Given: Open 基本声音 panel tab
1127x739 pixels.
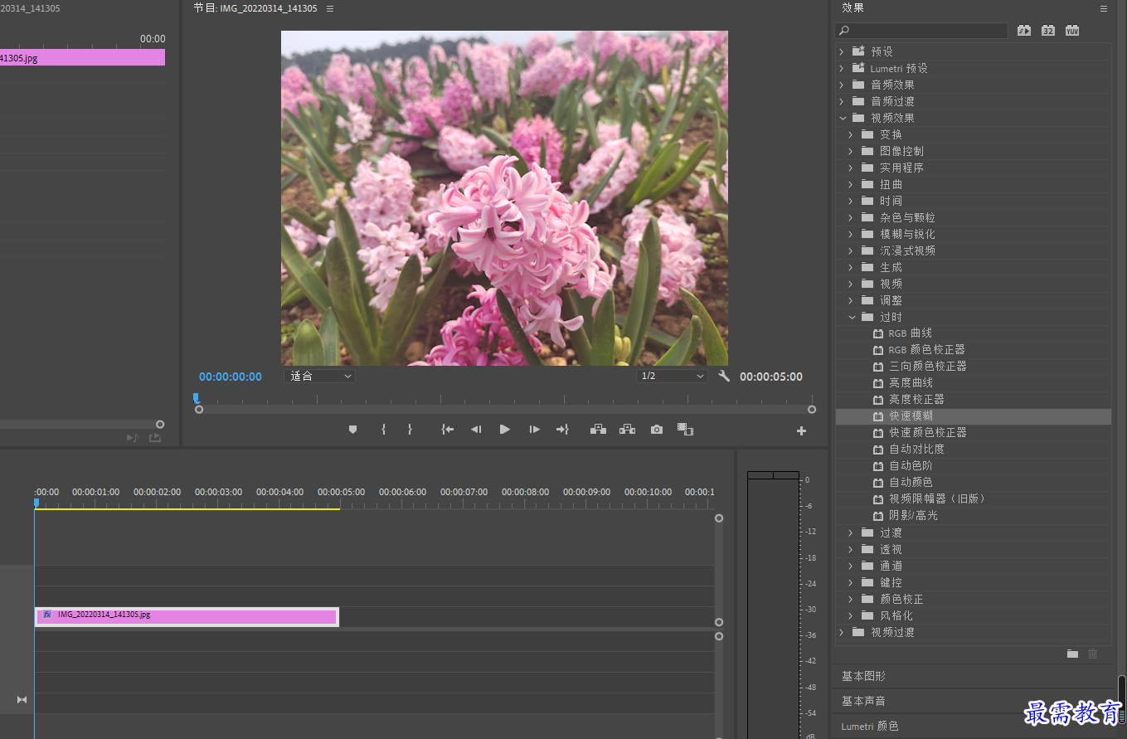Looking at the screenshot, I should coord(863,701).
